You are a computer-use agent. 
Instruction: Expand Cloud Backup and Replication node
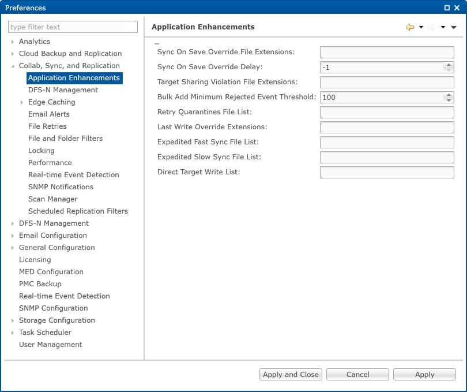(x=13, y=54)
